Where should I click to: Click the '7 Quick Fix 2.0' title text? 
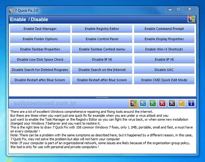(x=26, y=10)
